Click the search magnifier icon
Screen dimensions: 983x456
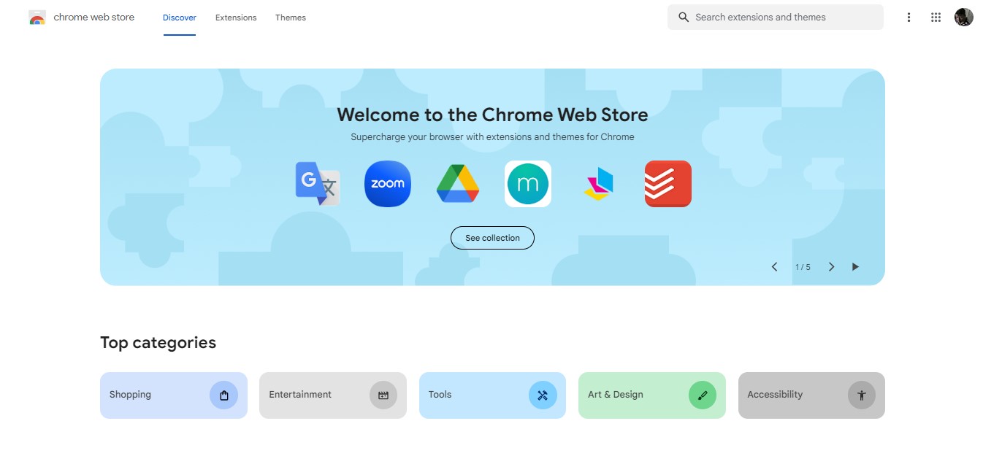tap(684, 18)
